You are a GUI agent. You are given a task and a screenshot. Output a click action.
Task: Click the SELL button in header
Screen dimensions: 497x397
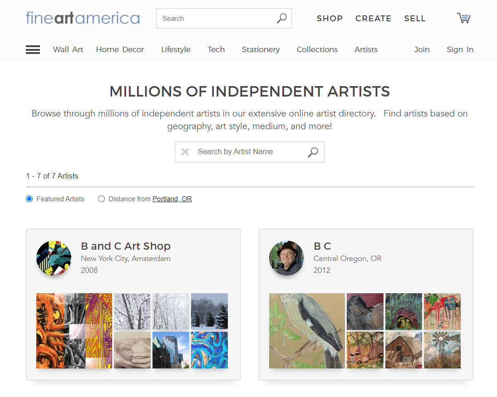pyautogui.click(x=414, y=19)
